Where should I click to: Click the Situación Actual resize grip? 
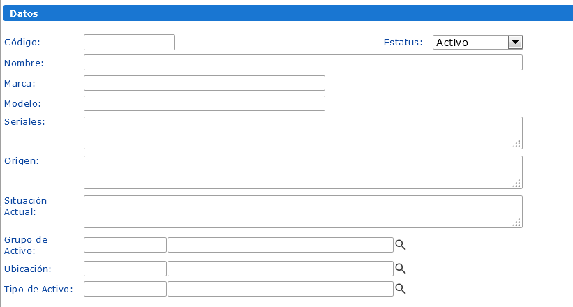click(x=517, y=223)
